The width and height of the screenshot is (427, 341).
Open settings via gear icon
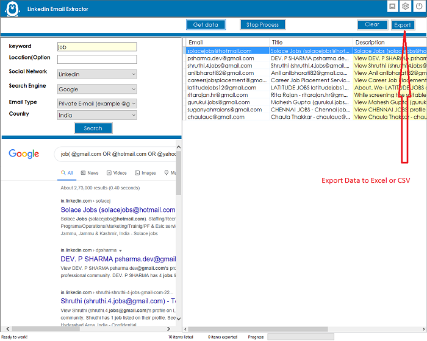405,6
